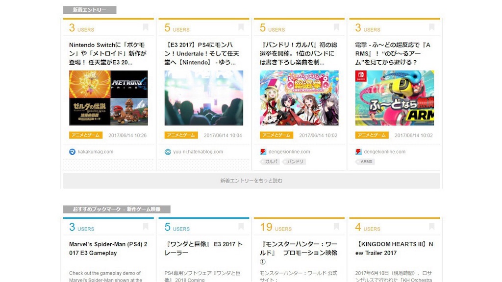Click the 2017/06/14 10:04 timestamp
This screenshot has width=502, height=282.
tap(223, 136)
